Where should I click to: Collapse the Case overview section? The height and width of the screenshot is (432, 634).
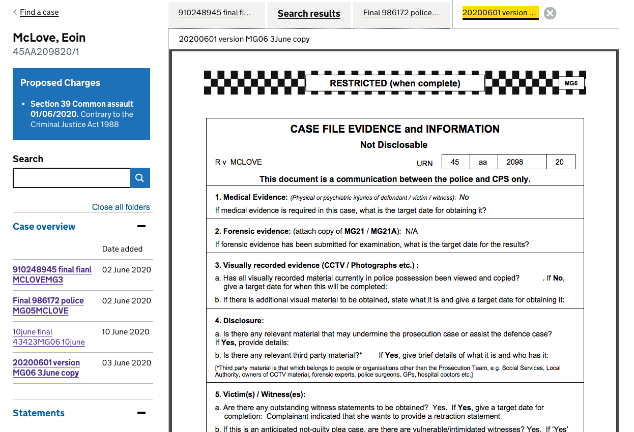tap(141, 227)
